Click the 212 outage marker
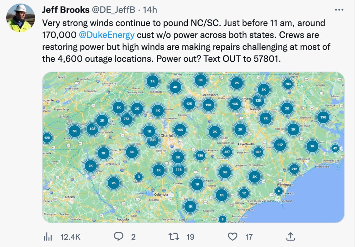The height and width of the screenshot is (247, 360). tap(294, 169)
